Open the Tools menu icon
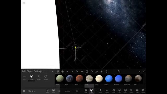167x94 pixels. pyautogui.click(x=100, y=91)
